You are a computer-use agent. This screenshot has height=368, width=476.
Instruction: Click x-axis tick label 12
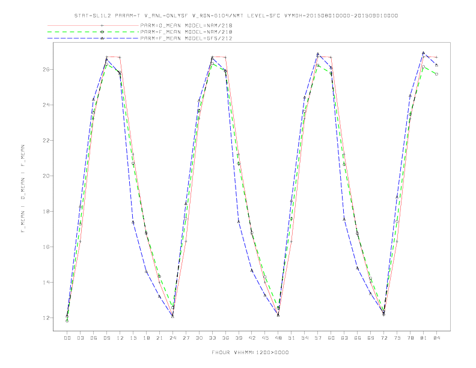pyautogui.click(x=120, y=338)
